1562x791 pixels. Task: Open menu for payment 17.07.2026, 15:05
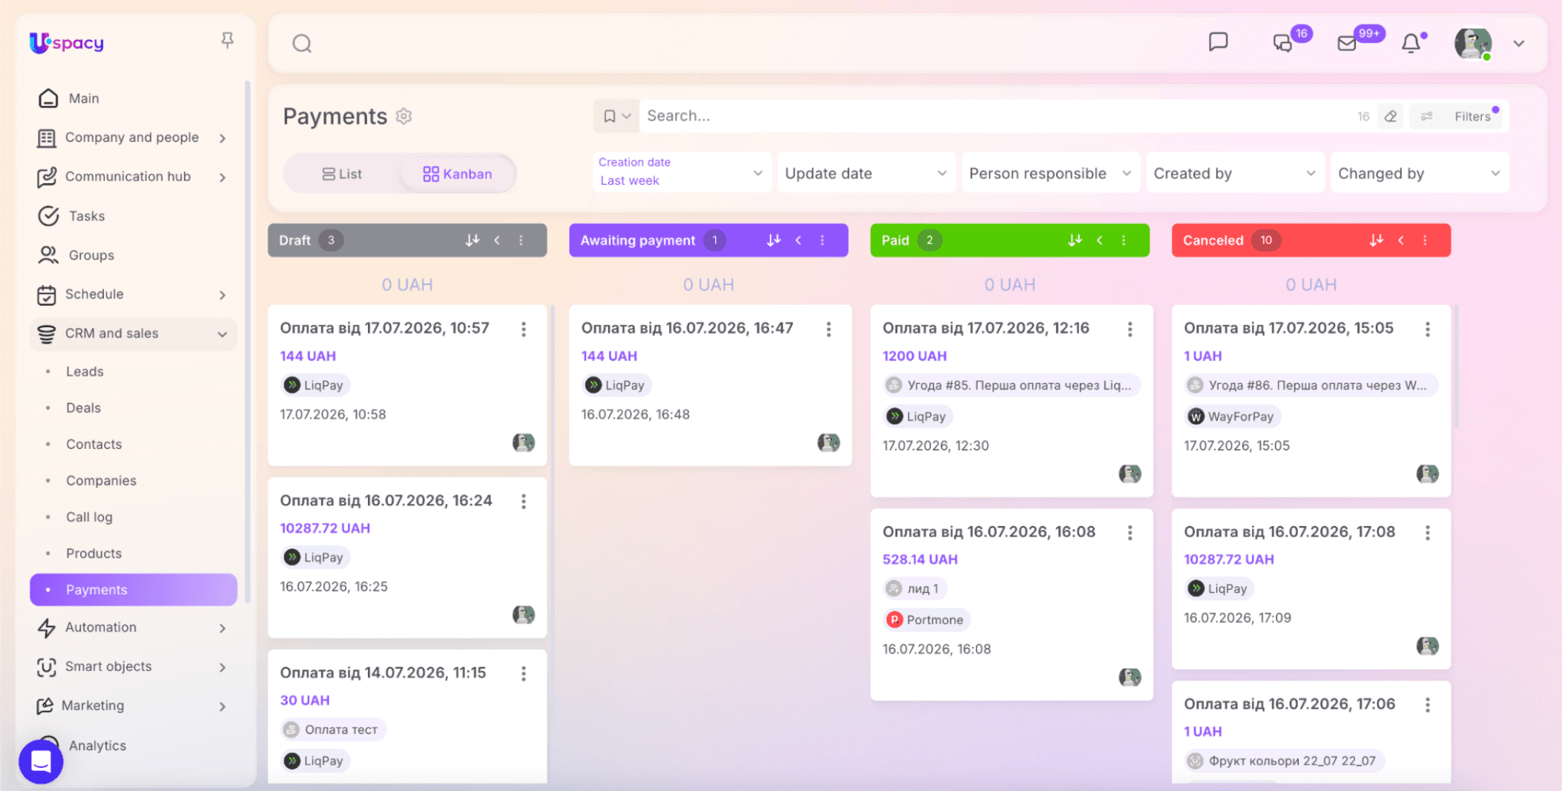pyautogui.click(x=1427, y=329)
